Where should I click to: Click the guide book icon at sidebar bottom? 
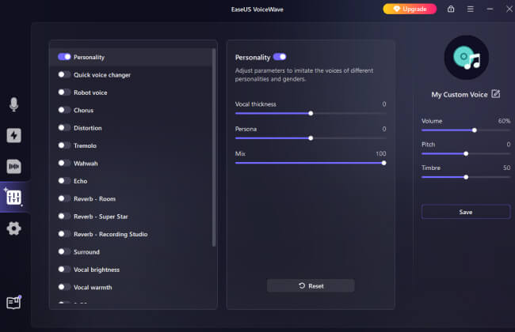[13, 302]
